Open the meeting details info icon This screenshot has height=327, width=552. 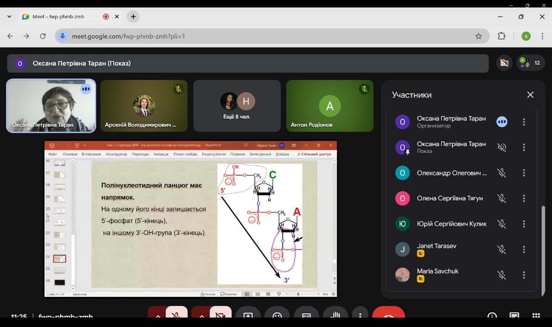(x=492, y=316)
